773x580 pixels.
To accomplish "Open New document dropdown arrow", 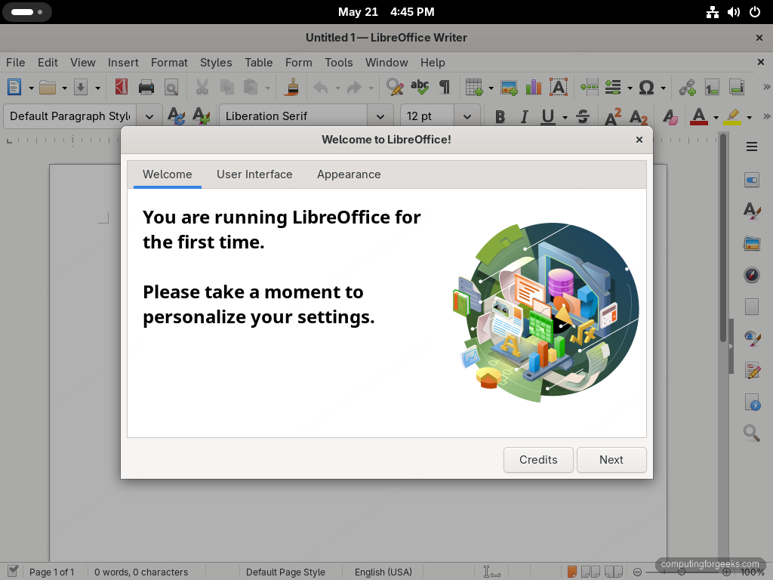I will 31,88.
